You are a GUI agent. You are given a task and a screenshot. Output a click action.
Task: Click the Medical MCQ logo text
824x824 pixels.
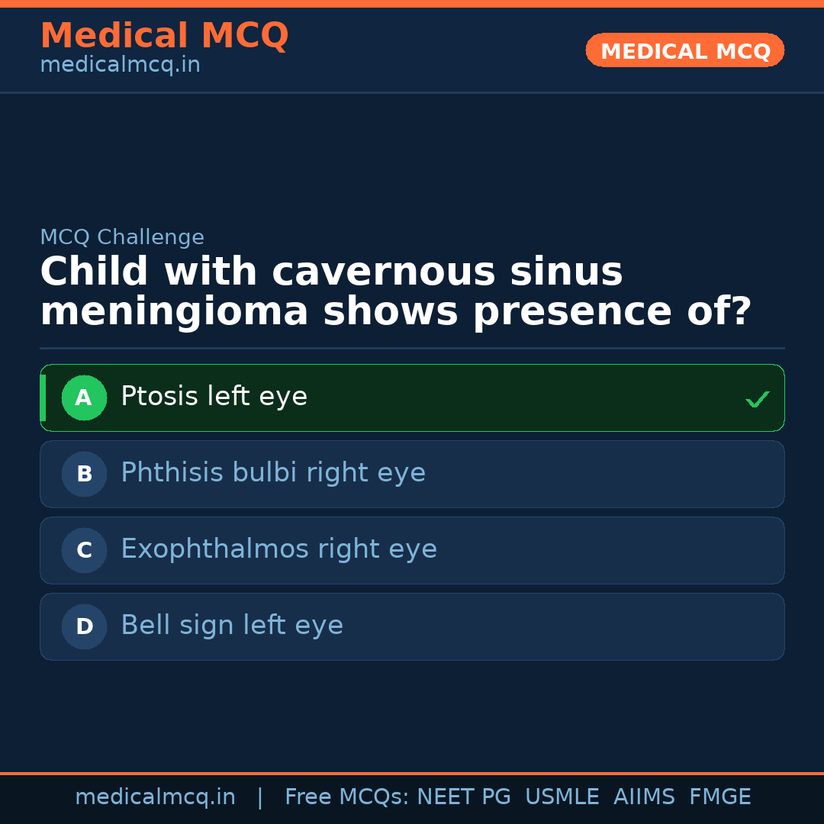(x=164, y=36)
